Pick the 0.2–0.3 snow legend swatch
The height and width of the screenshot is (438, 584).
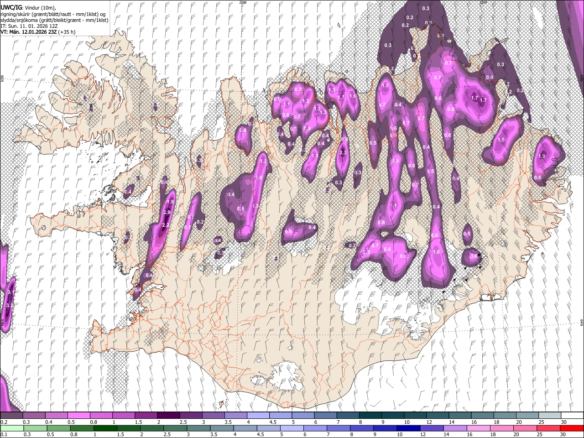pos(11,416)
